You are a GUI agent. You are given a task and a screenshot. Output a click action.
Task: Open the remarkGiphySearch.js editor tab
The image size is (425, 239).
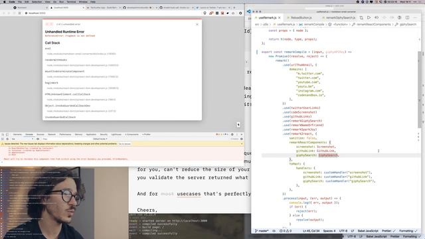(x=341, y=18)
